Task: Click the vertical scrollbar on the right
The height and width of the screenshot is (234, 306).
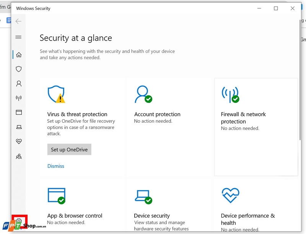Action: (300, 80)
